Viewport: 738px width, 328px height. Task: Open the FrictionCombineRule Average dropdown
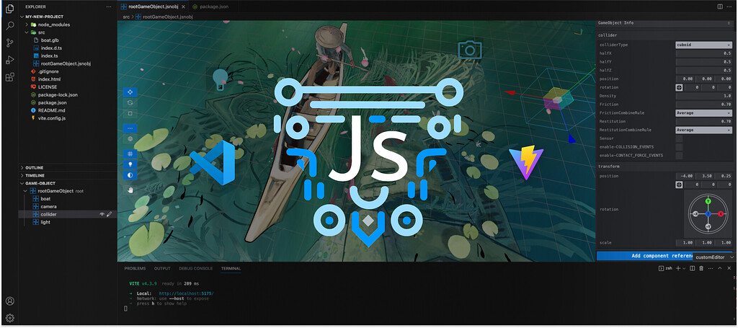[703, 113]
